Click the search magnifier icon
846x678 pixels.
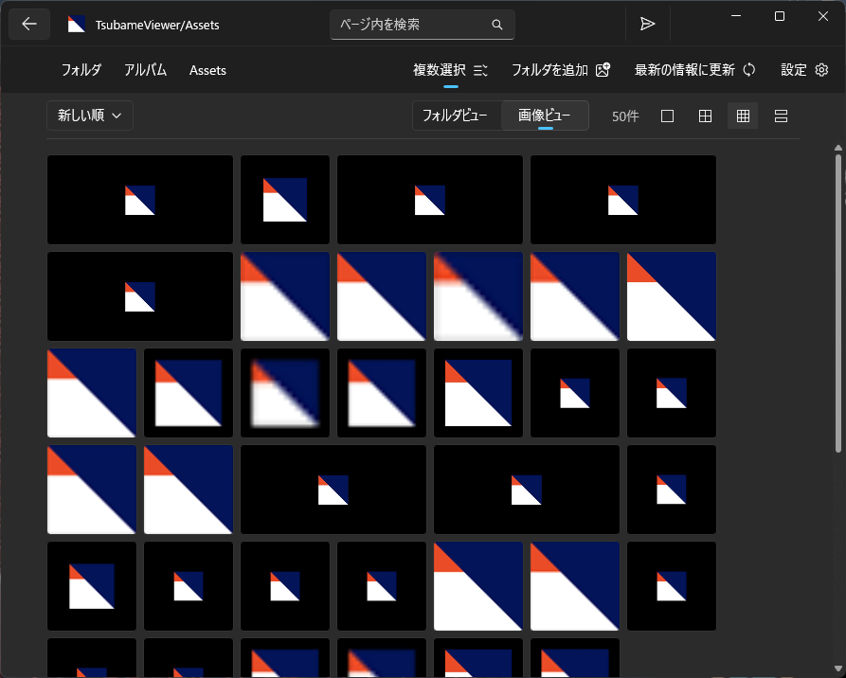[497, 25]
